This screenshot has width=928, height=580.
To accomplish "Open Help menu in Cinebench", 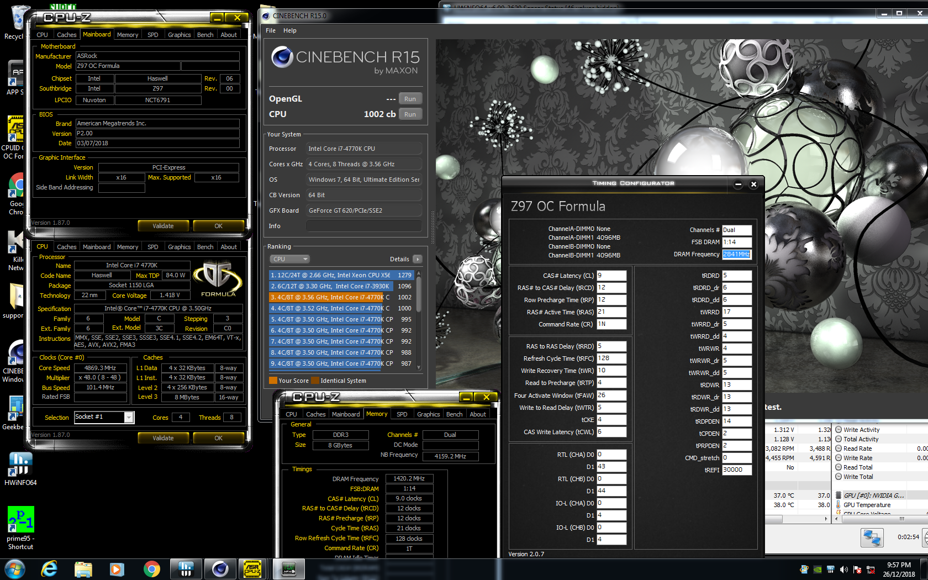I will [290, 30].
